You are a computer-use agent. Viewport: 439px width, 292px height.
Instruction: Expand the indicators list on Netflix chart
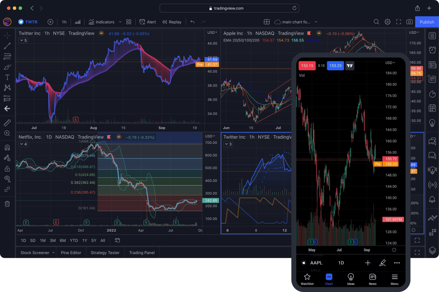coord(23,144)
